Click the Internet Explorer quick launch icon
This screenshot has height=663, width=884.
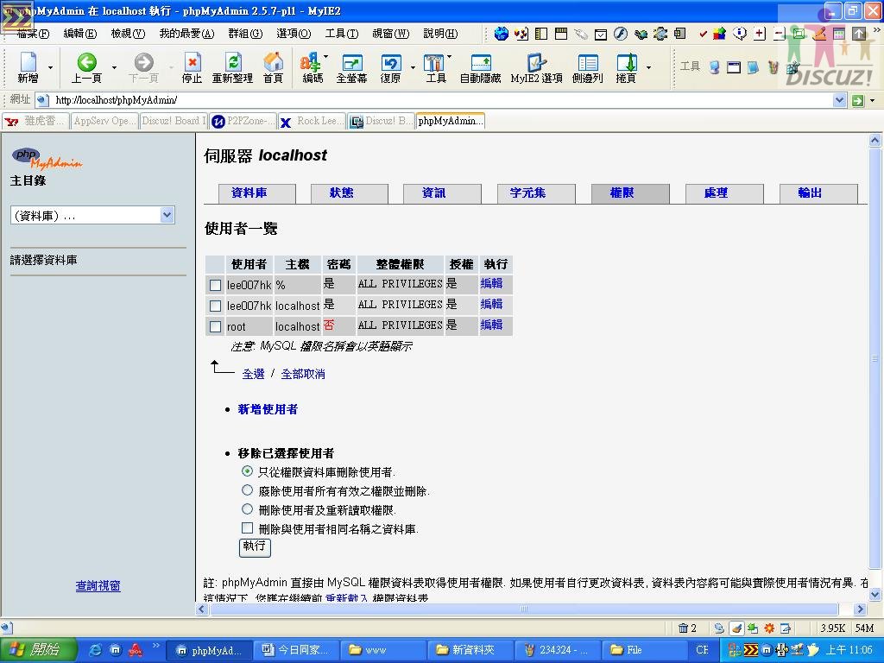point(96,649)
